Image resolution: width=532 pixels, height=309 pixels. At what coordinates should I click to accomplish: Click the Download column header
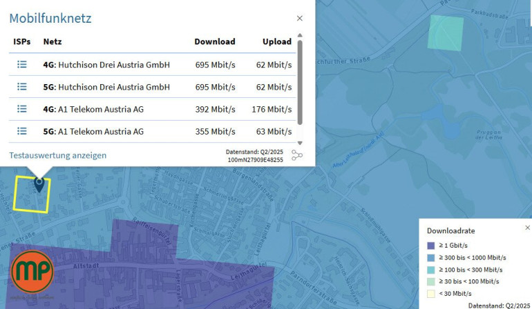[215, 41]
